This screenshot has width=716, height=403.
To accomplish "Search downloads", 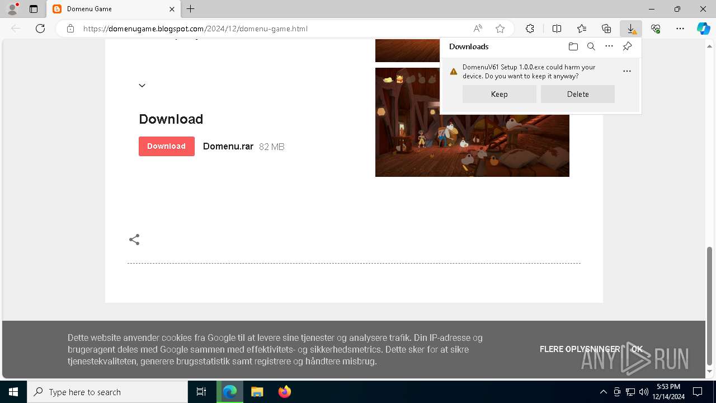I will coord(591,46).
